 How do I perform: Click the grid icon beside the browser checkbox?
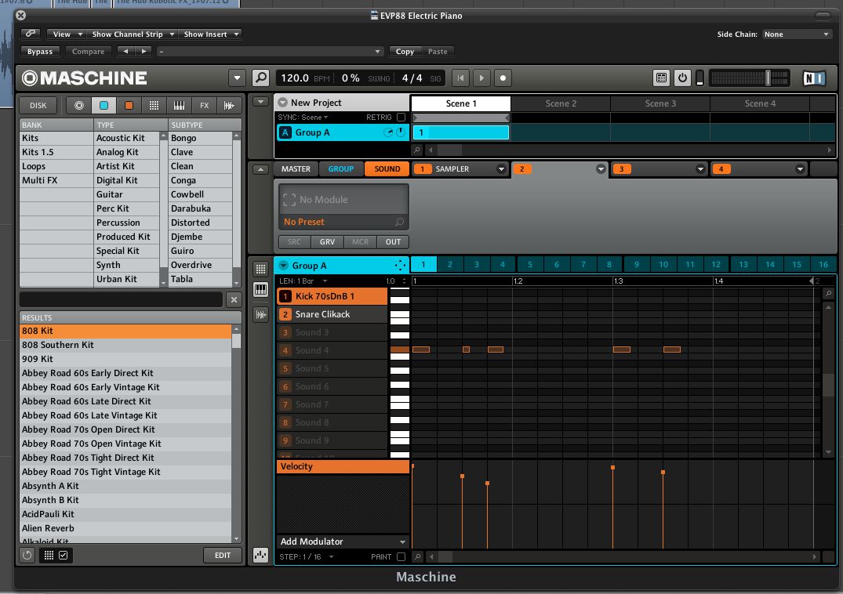[49, 556]
